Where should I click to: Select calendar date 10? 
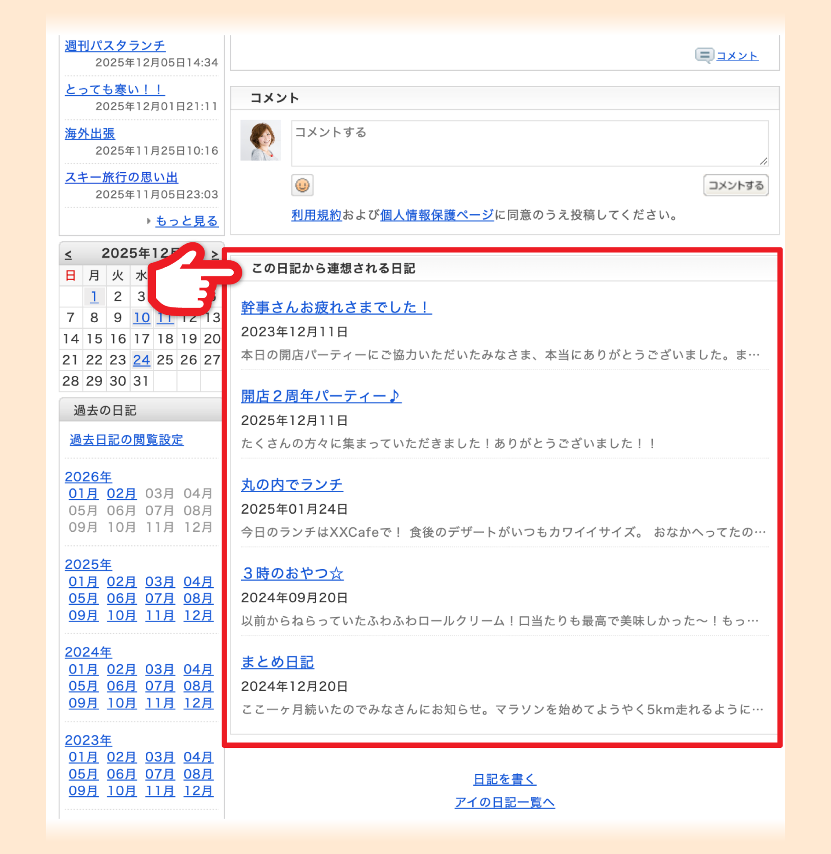[x=142, y=318]
